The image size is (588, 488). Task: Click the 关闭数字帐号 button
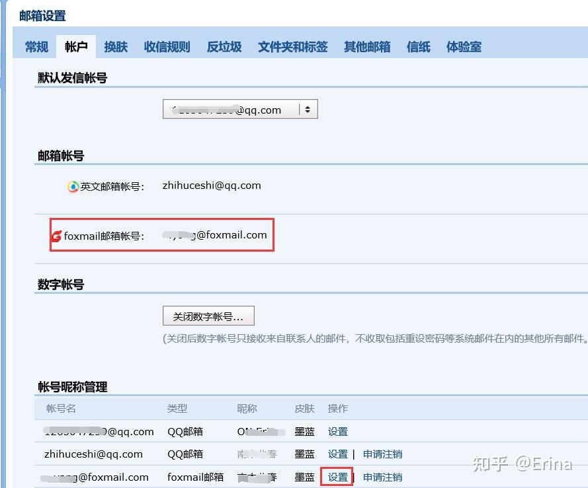208,316
